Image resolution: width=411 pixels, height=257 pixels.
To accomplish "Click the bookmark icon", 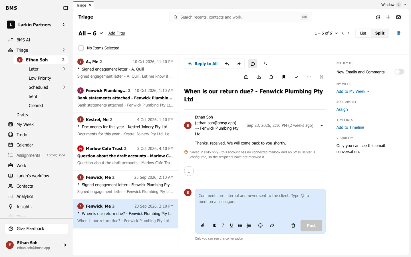I will pyautogui.click(x=284, y=77).
